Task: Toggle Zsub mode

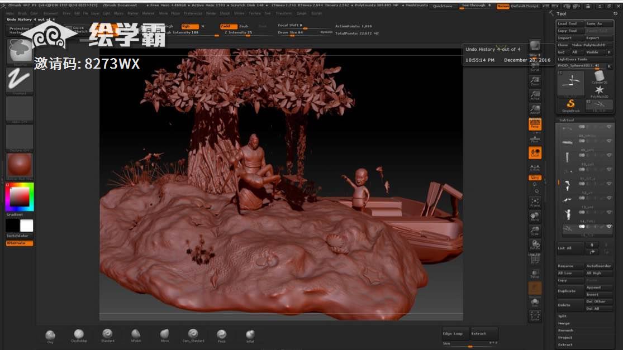Action: 243,26
